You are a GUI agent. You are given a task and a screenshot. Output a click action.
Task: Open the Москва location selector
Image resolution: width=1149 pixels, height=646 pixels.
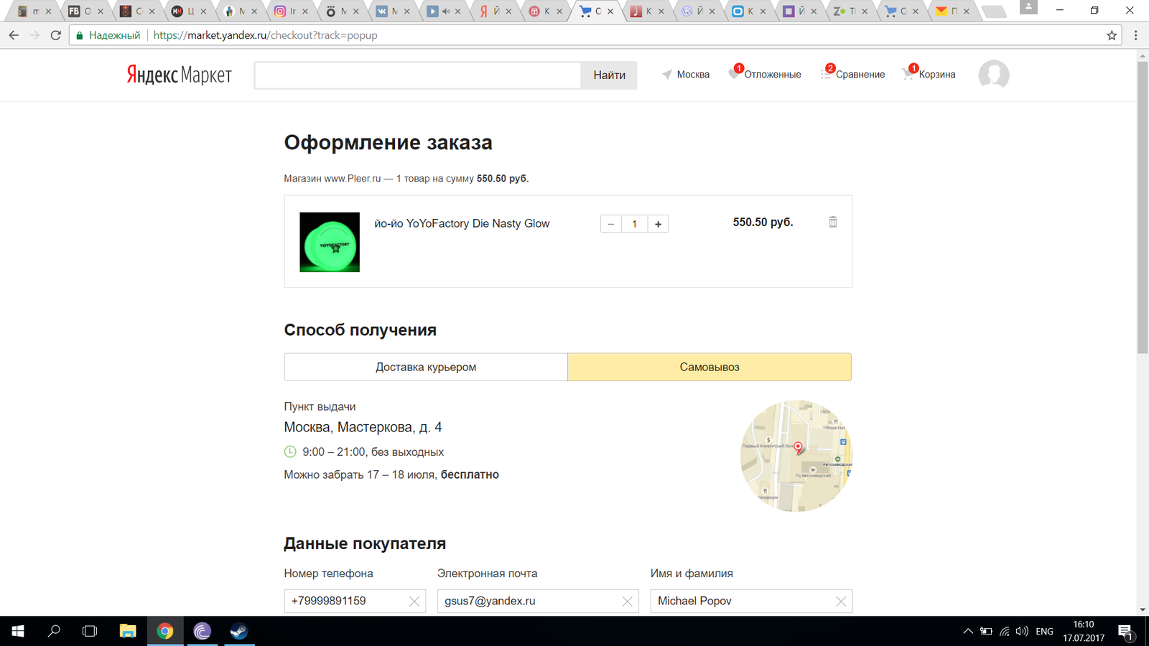pos(686,75)
